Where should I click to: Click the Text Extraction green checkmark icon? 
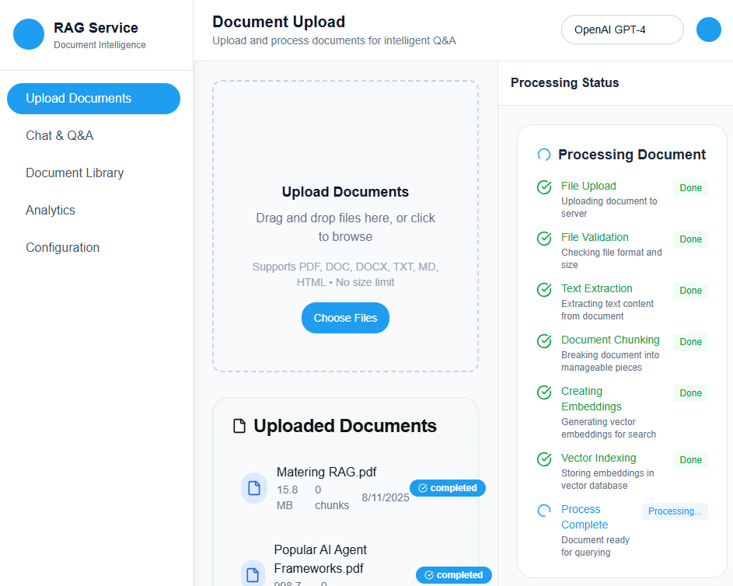(x=544, y=290)
